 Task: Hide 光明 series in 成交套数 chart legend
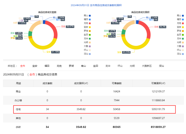(90, 42)
